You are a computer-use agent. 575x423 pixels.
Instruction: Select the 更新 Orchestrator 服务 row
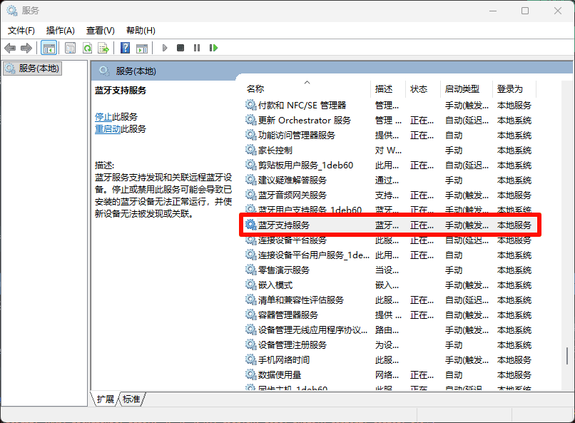coord(390,121)
